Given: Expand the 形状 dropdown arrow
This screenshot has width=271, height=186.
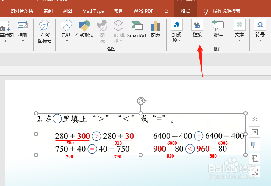Looking at the screenshot, I should [x=67, y=41].
